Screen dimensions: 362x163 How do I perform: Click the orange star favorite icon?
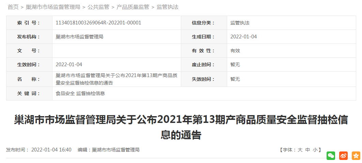356,156
